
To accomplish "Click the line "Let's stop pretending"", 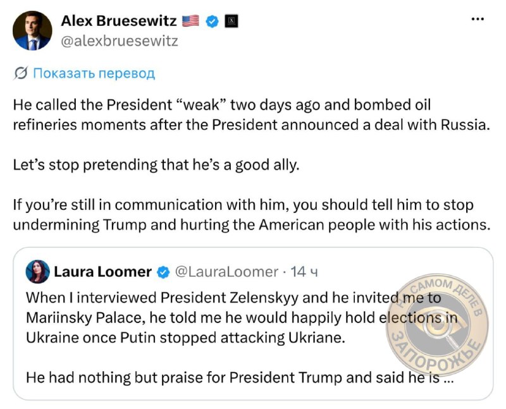I will pyautogui.click(x=156, y=165).
